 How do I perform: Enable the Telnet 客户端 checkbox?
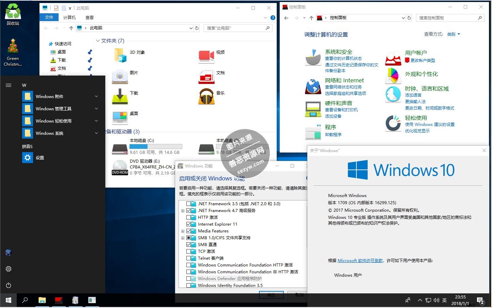[x=188, y=258]
